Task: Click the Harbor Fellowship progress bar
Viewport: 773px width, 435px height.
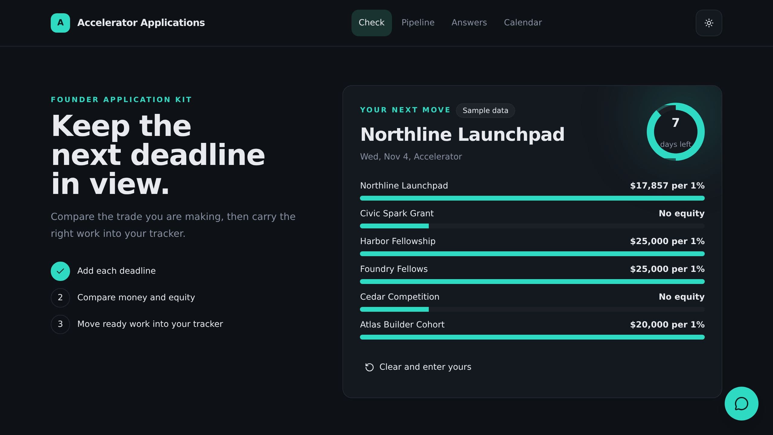Action: click(x=532, y=254)
